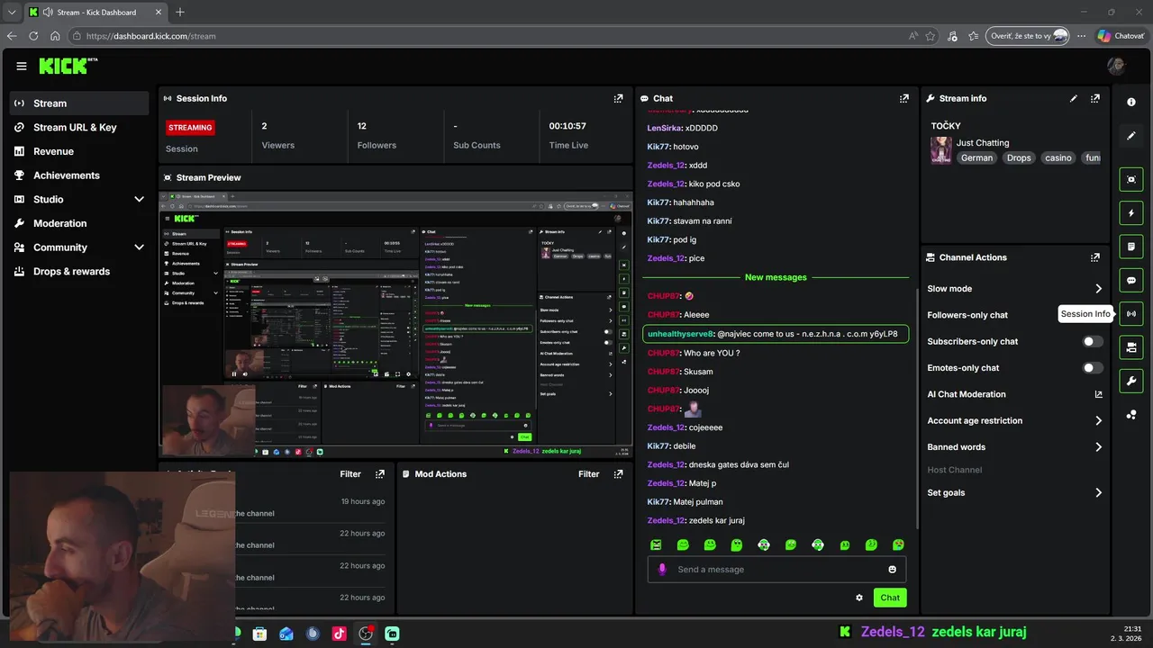
Task: Click the pencil edit icon in right rail
Action: coord(1131,136)
